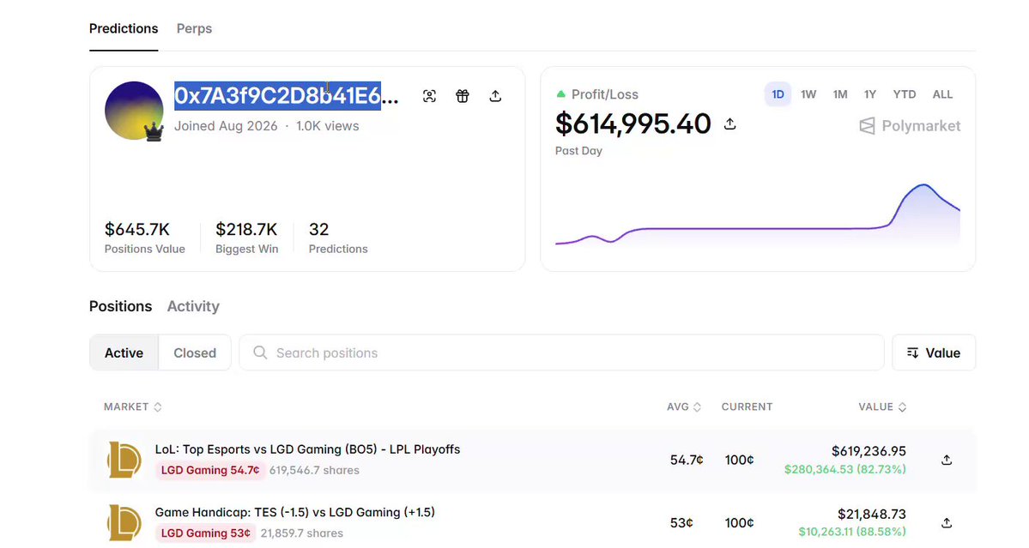Select the 1M profit range
This screenshot has height=548, width=1029.
click(x=840, y=94)
